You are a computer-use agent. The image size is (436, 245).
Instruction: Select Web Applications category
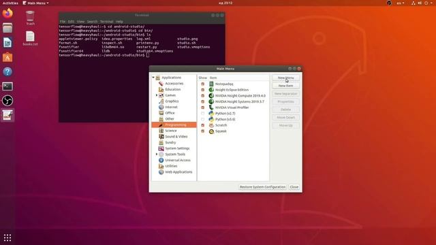(x=178, y=172)
